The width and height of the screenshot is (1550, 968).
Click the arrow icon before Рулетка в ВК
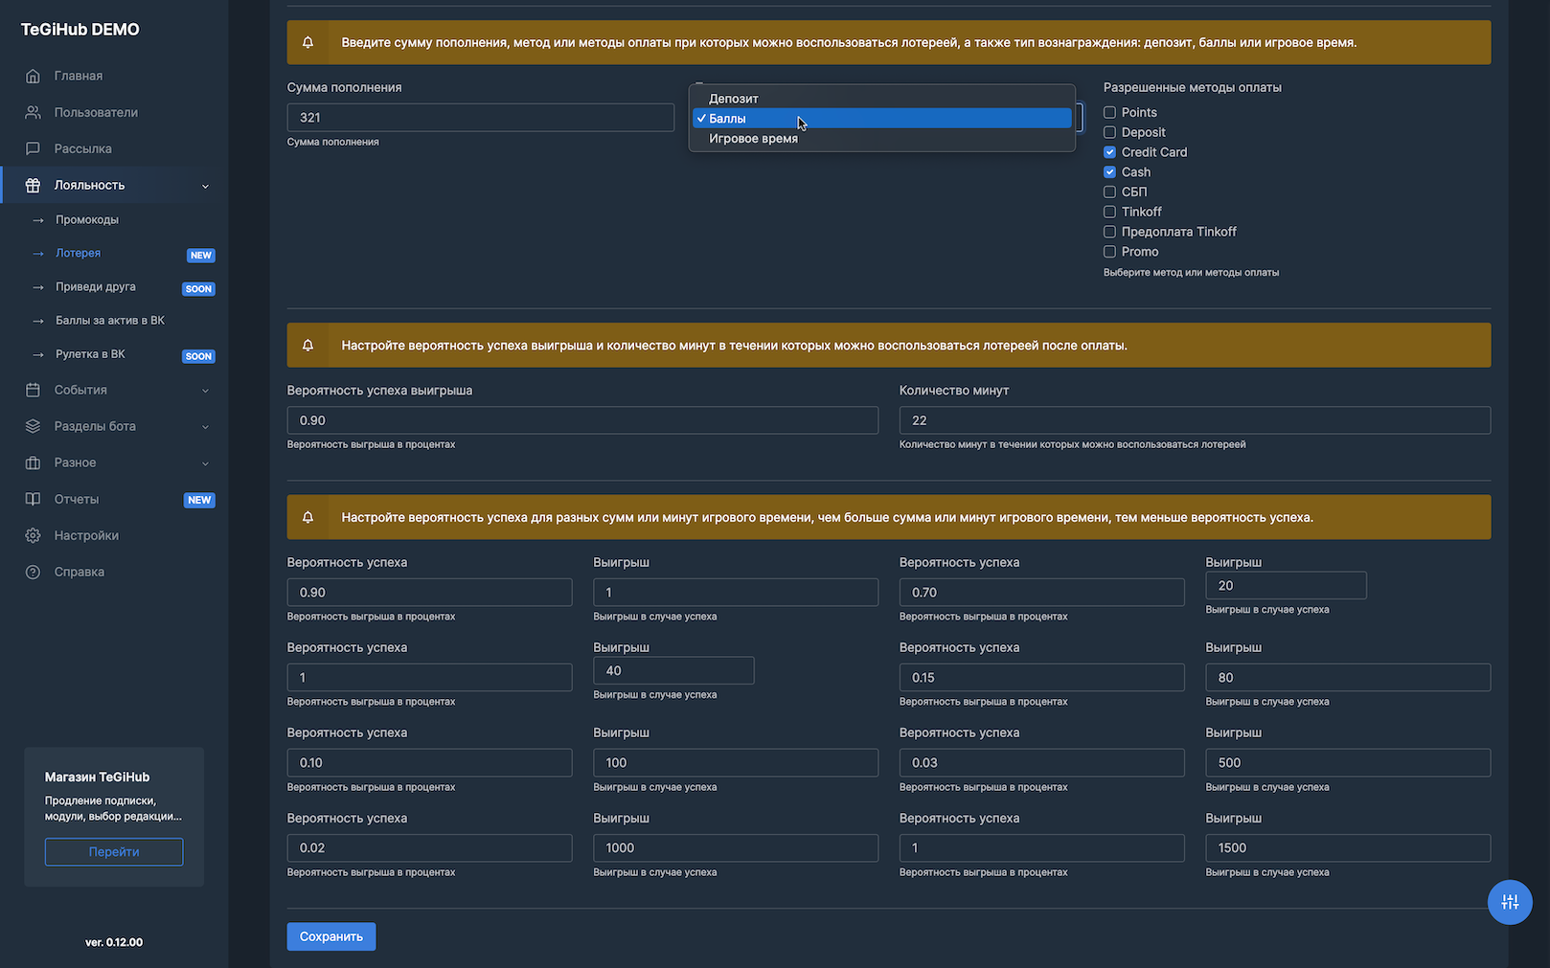point(38,354)
